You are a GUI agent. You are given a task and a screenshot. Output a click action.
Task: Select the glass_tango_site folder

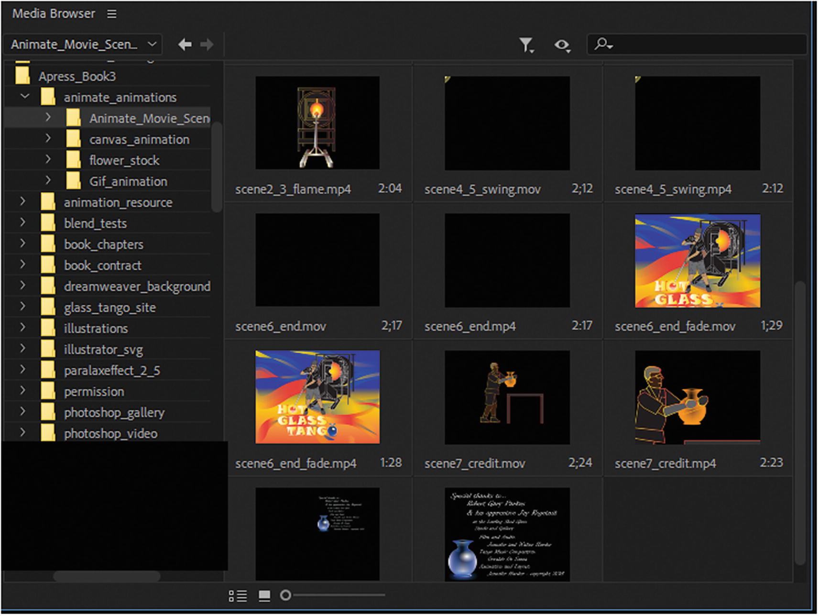(109, 308)
